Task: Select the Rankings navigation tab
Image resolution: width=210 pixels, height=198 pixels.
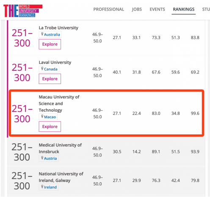Action: pyautogui.click(x=184, y=9)
